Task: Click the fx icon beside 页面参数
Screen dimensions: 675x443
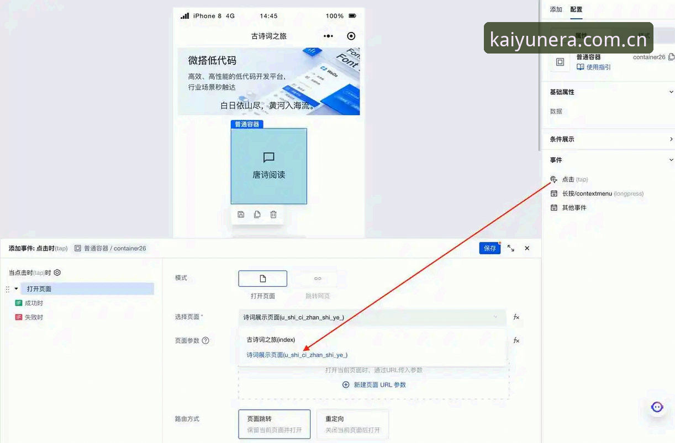Action: point(516,340)
